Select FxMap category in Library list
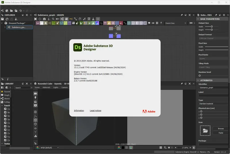 point(5,102)
